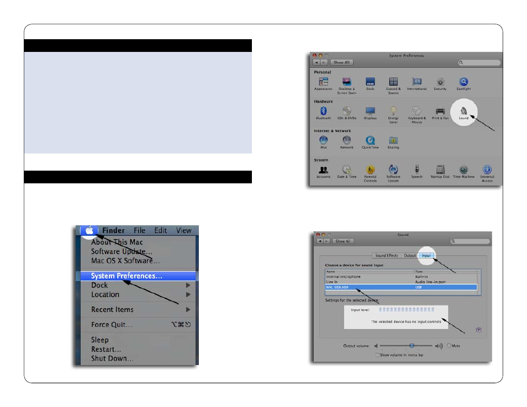This screenshot has width=527, height=407.
Task: Click search field in Sound window
Action: (470, 241)
